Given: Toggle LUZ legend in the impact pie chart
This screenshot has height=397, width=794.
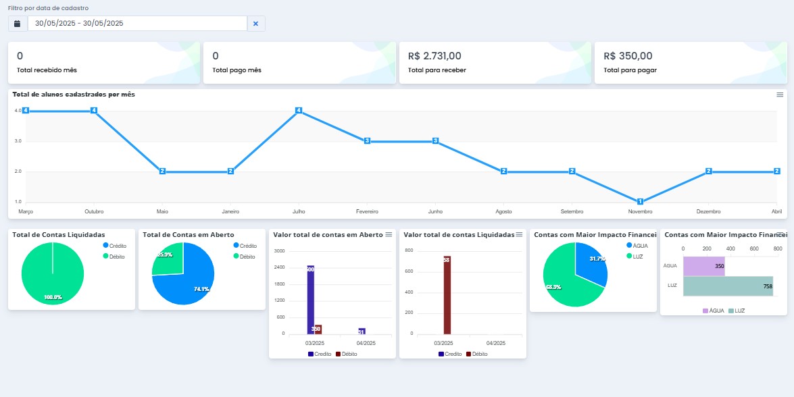Looking at the screenshot, I should (x=635, y=257).
